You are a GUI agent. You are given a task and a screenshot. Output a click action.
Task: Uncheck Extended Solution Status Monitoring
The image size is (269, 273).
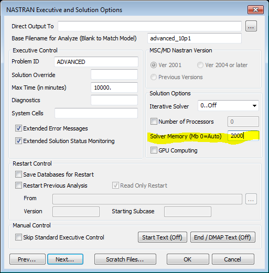point(18,141)
